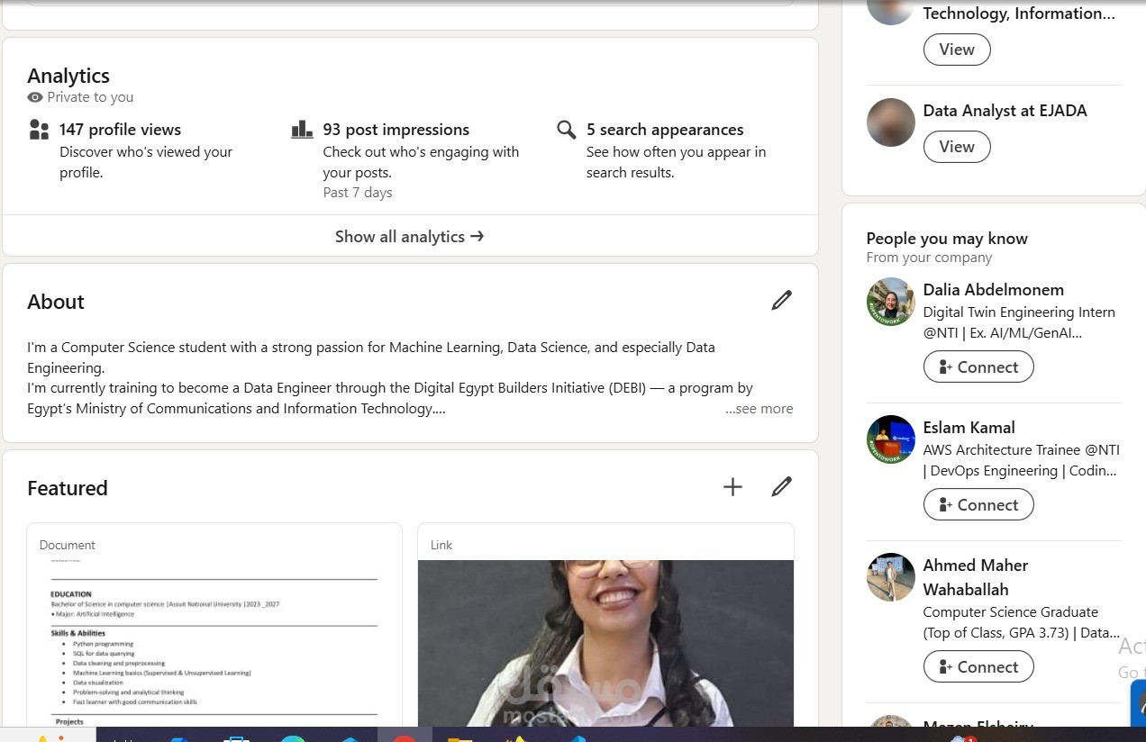Viewport: 1146px width, 742px height.
Task: Connect with Dalia Abdelmonem
Action: point(978,366)
